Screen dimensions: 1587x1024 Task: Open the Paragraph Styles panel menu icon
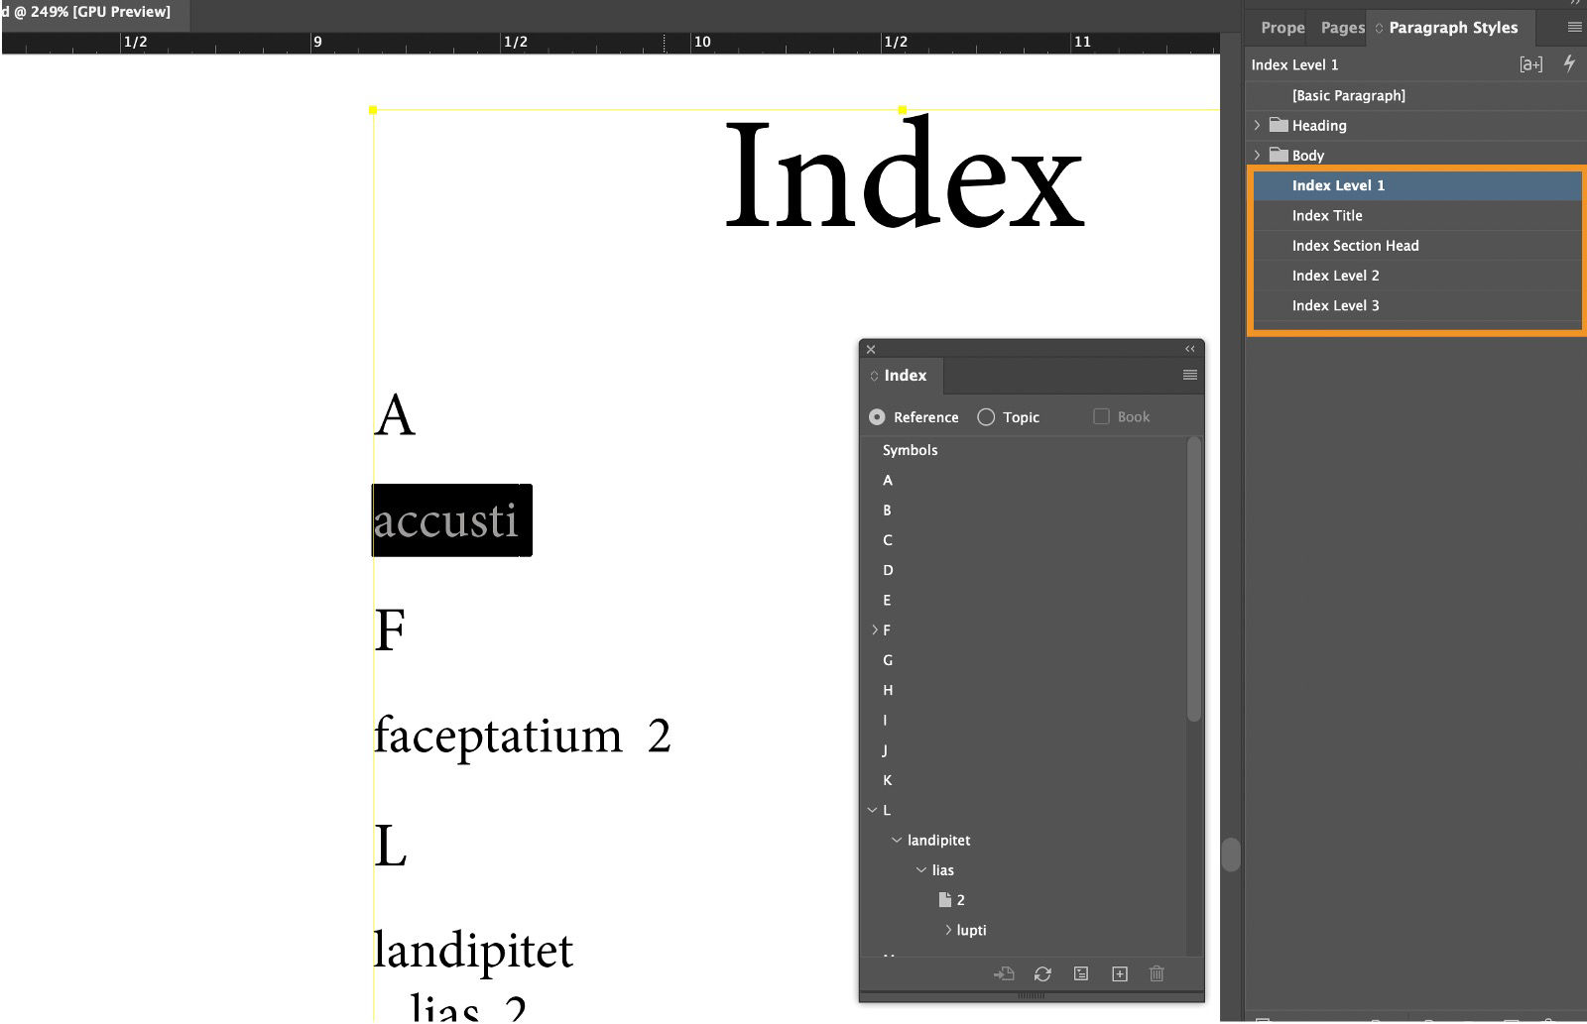coord(1571,27)
